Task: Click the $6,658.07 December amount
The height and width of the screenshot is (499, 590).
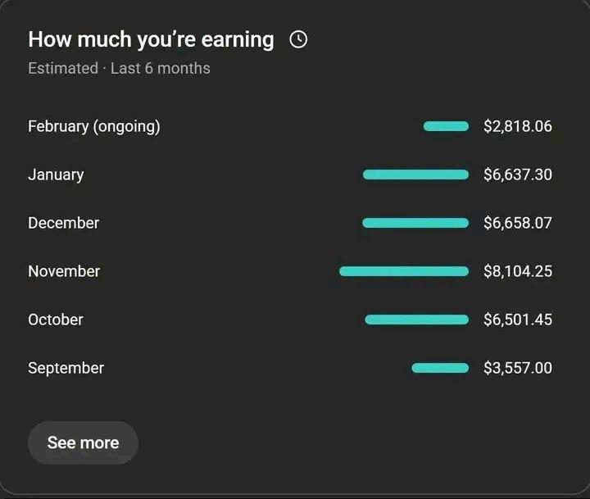Action: (x=518, y=223)
